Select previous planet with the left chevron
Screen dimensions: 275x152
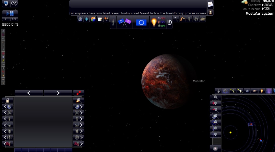point(5,106)
